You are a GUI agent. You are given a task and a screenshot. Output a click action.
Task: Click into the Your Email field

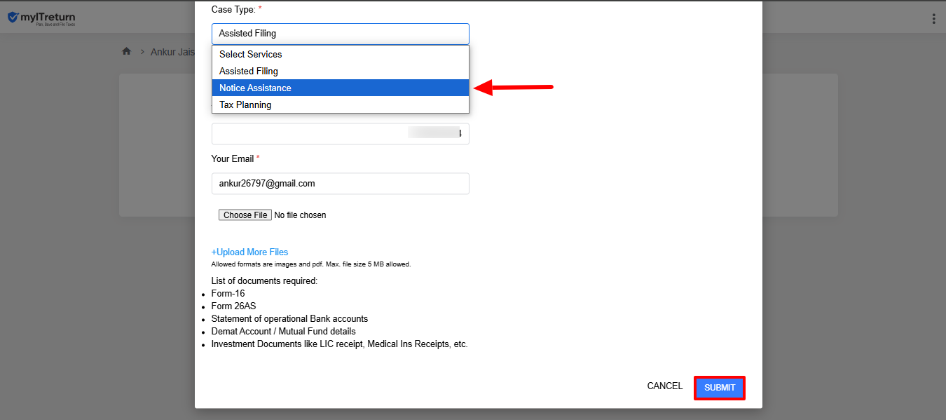[340, 184]
